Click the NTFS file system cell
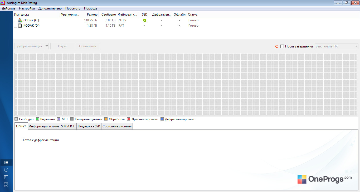Image resolution: width=360 pixels, height=192 pixels. [x=122, y=20]
